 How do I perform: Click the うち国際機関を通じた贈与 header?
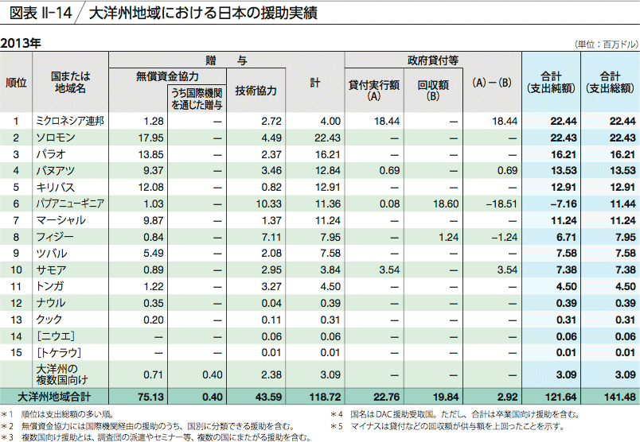coord(197,99)
